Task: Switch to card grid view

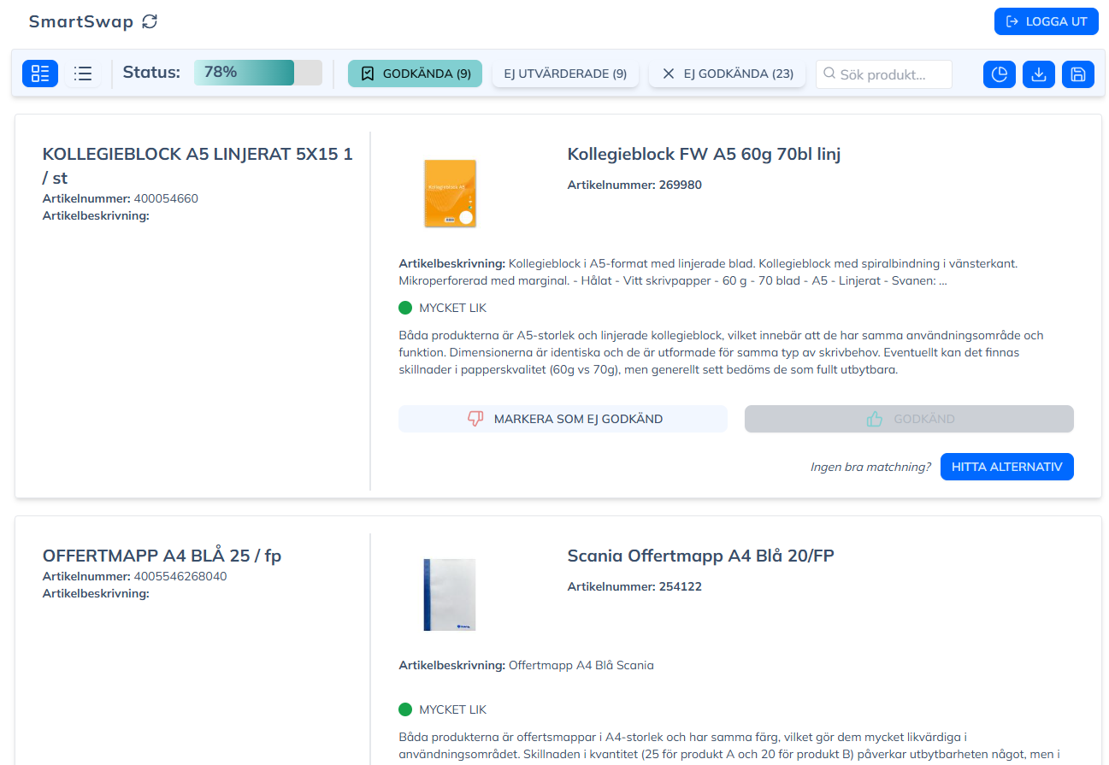Action: click(40, 74)
